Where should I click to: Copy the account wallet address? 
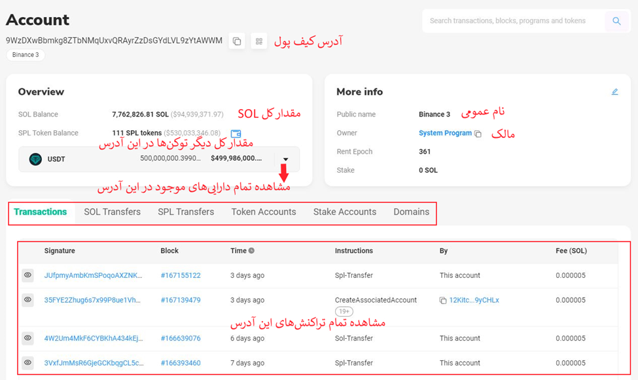(237, 41)
